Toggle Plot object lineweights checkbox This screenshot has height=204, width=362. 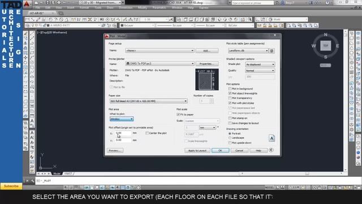pyautogui.click(x=230, y=93)
